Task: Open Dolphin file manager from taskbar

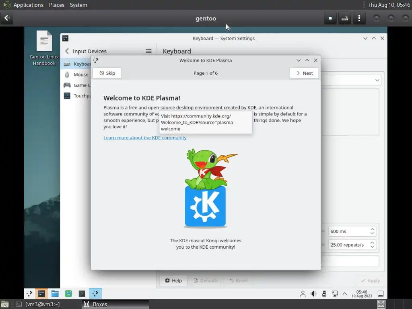Action: 55,293
